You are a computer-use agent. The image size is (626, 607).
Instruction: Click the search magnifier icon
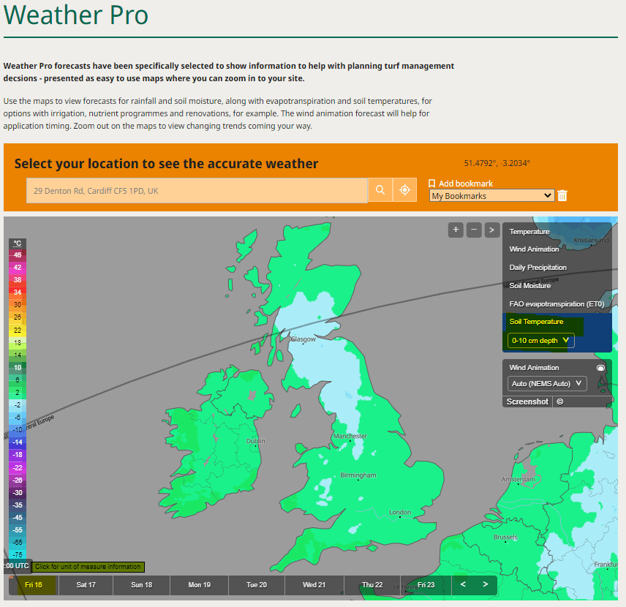tap(380, 190)
